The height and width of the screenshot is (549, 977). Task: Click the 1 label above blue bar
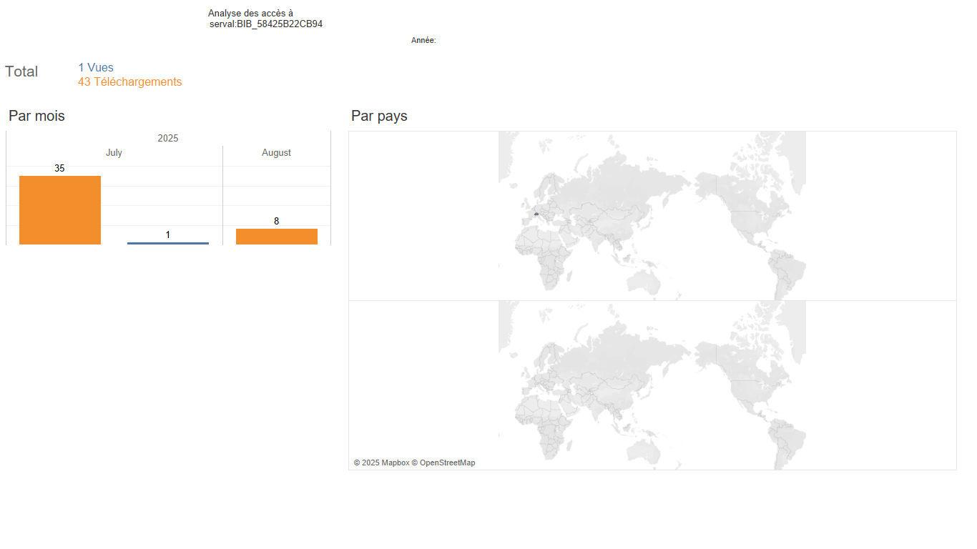(x=168, y=235)
